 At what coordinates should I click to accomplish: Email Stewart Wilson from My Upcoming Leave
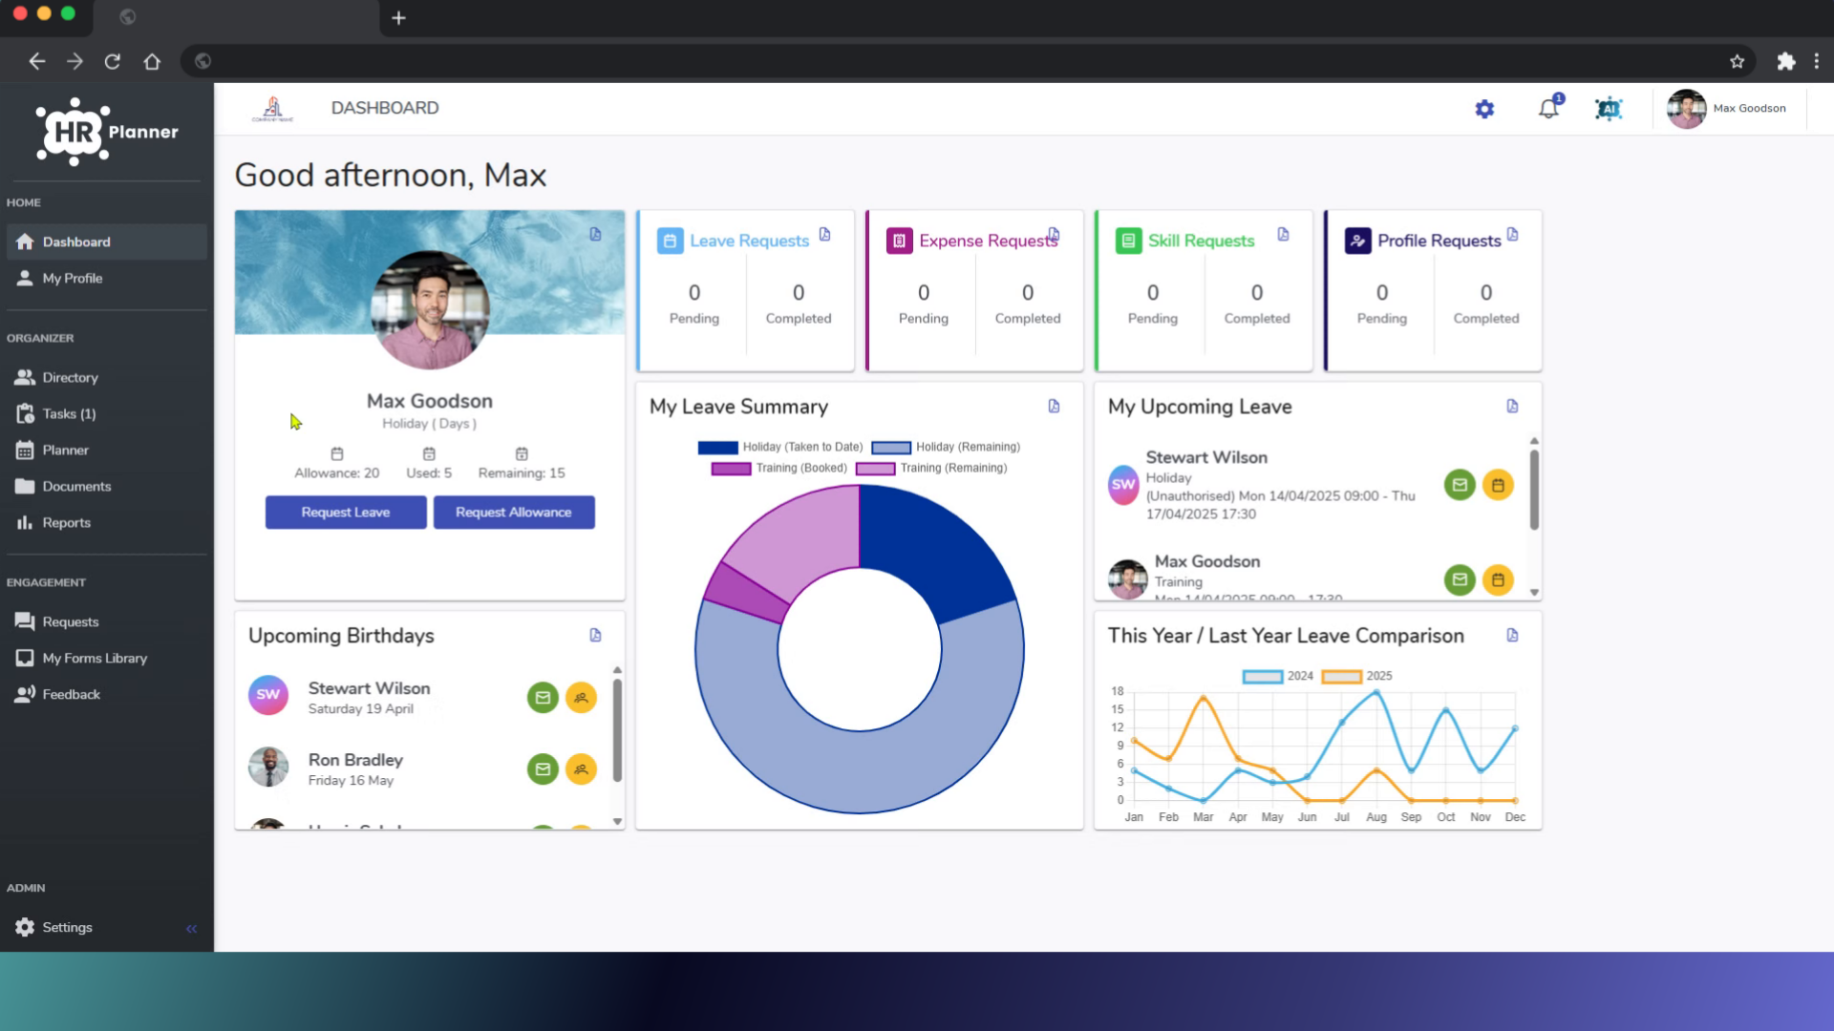click(1460, 485)
